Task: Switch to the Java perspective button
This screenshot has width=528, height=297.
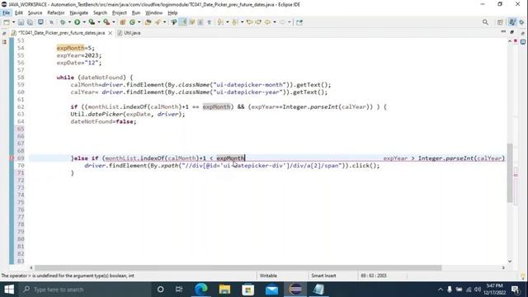Action: pos(512,22)
